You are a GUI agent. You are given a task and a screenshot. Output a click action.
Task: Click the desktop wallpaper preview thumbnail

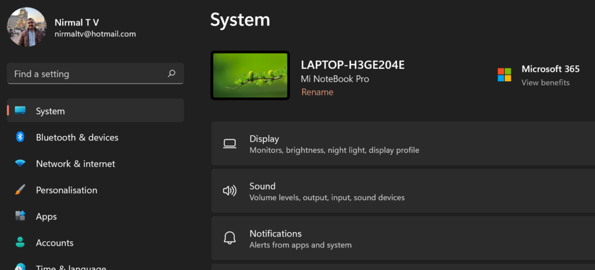[x=250, y=75]
